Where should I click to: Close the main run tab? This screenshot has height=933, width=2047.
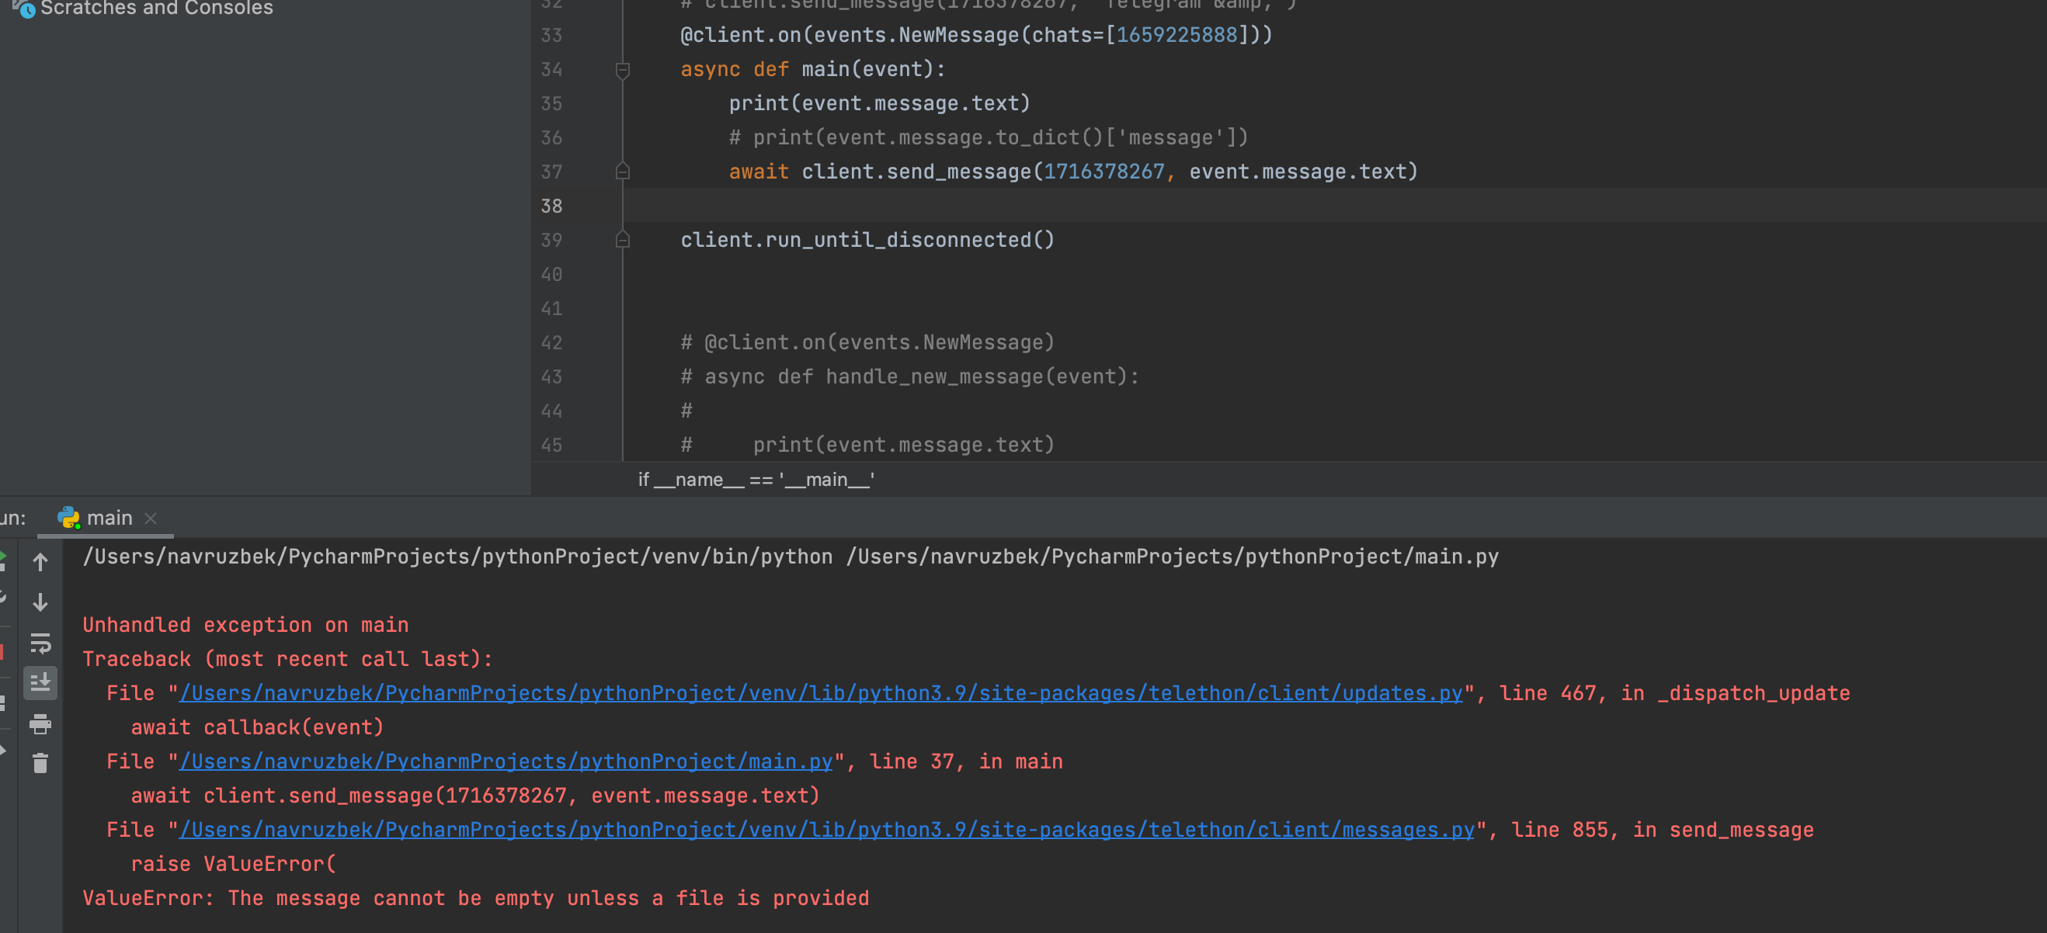151,519
